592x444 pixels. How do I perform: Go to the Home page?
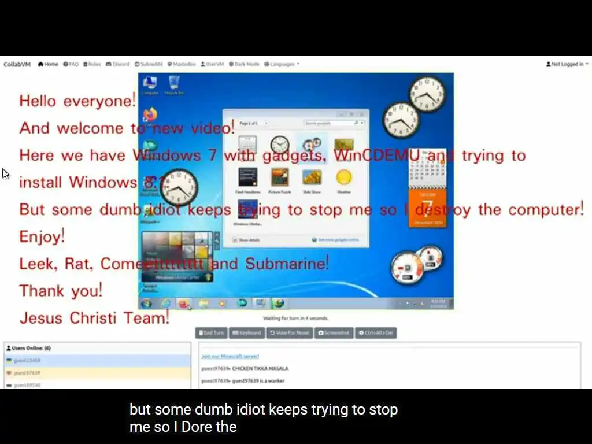click(x=48, y=64)
